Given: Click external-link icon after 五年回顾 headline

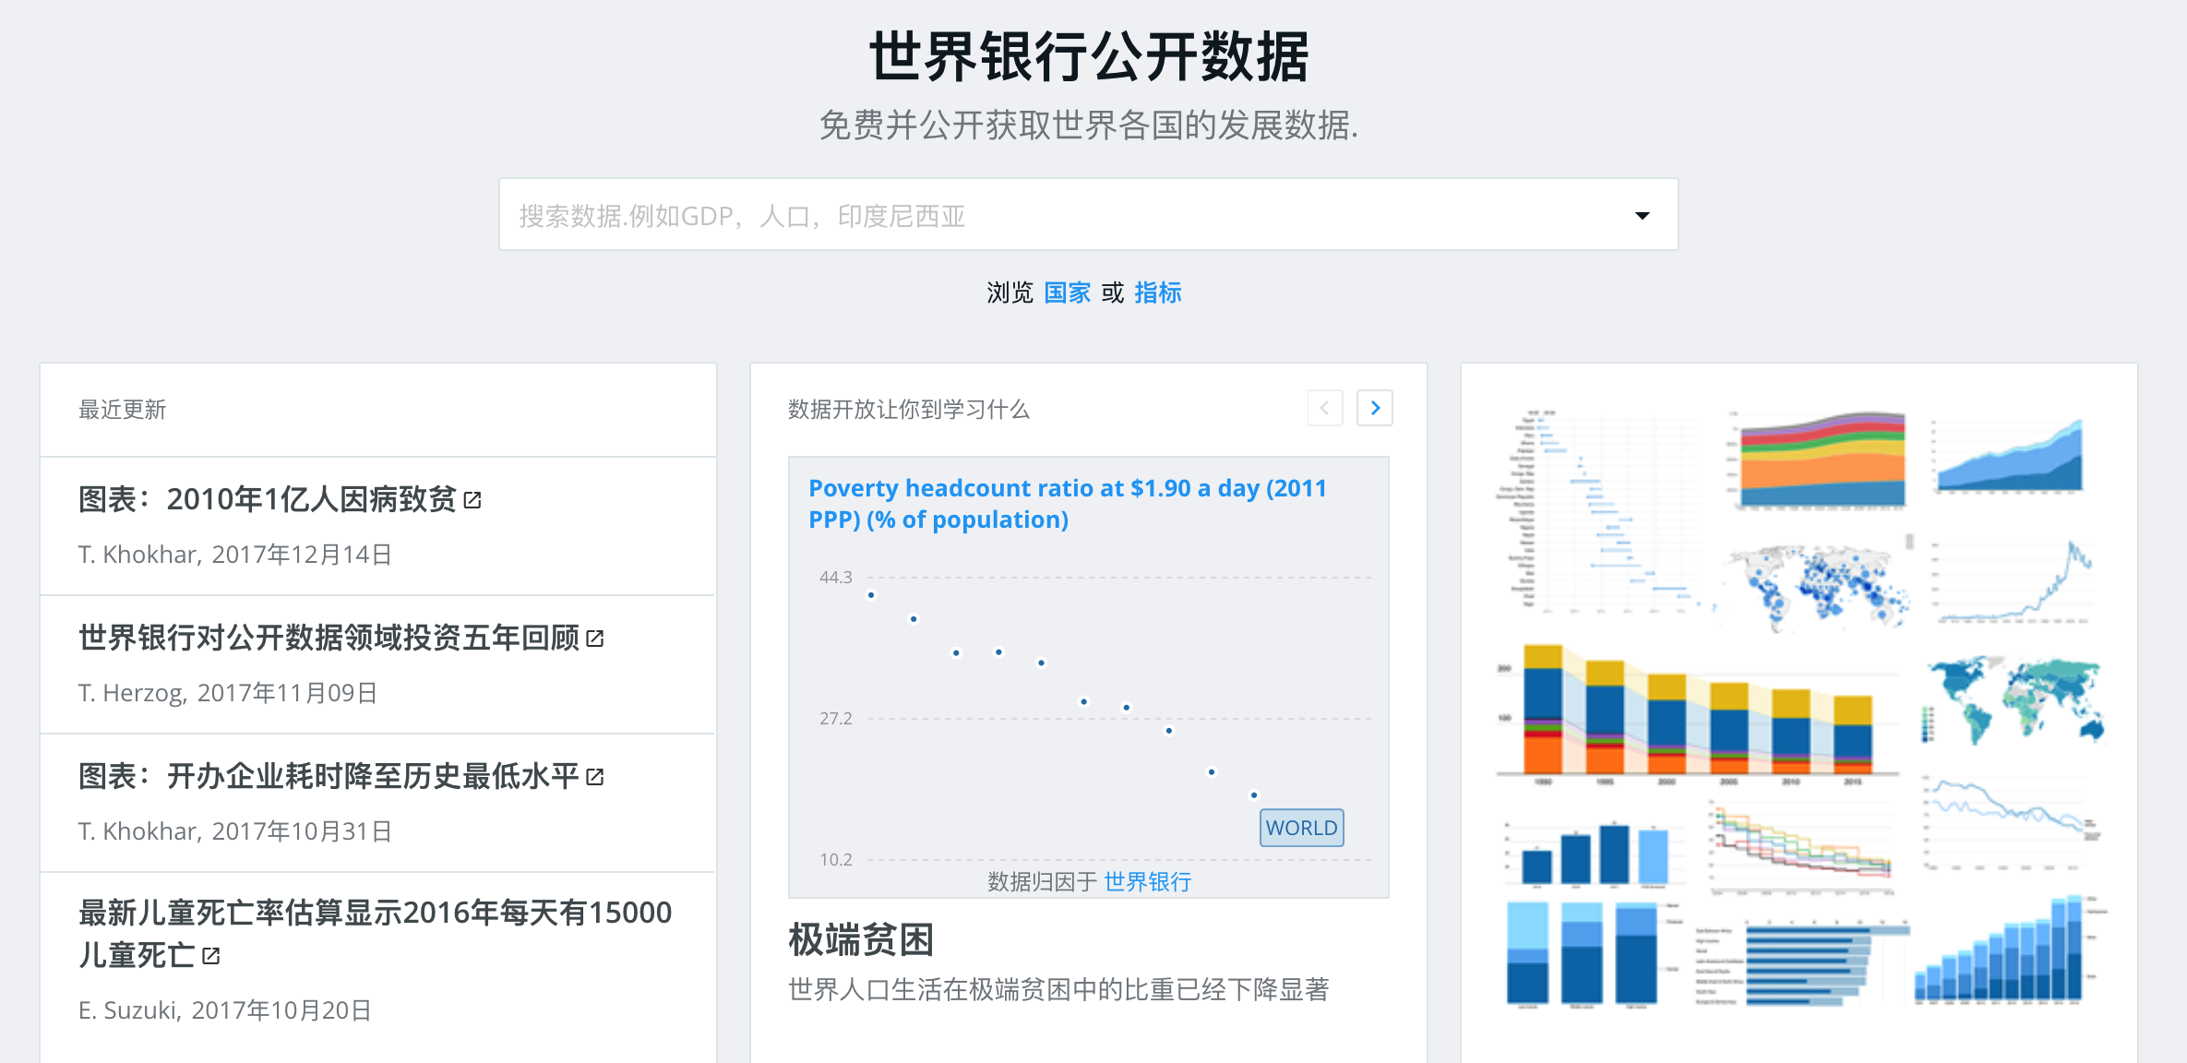Looking at the screenshot, I should [x=595, y=639].
